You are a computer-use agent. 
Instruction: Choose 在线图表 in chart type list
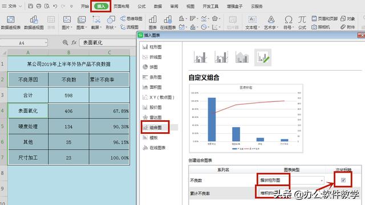[x=154, y=147]
